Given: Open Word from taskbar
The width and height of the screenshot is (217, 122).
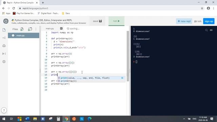Looking at the screenshot, I should click(x=27, y=119).
